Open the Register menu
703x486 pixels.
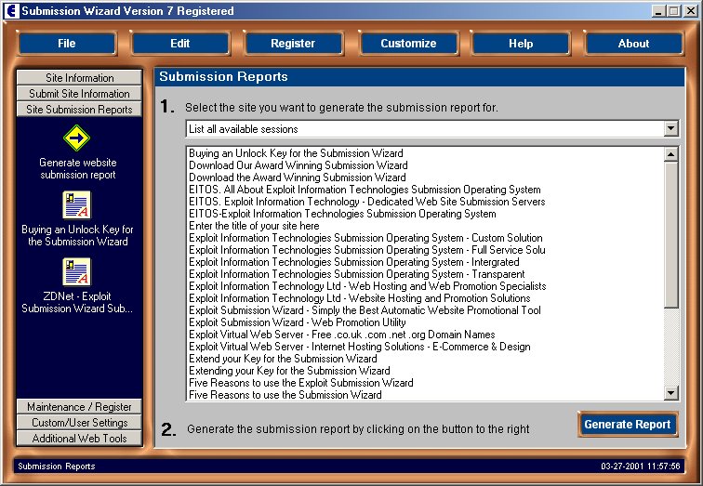(x=293, y=44)
